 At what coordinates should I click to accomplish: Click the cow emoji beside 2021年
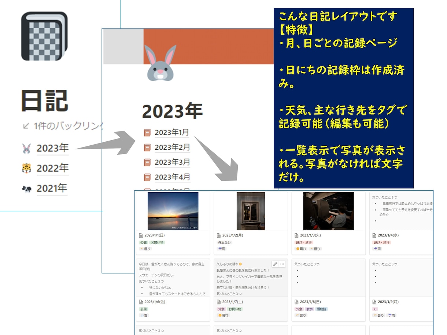point(26,189)
